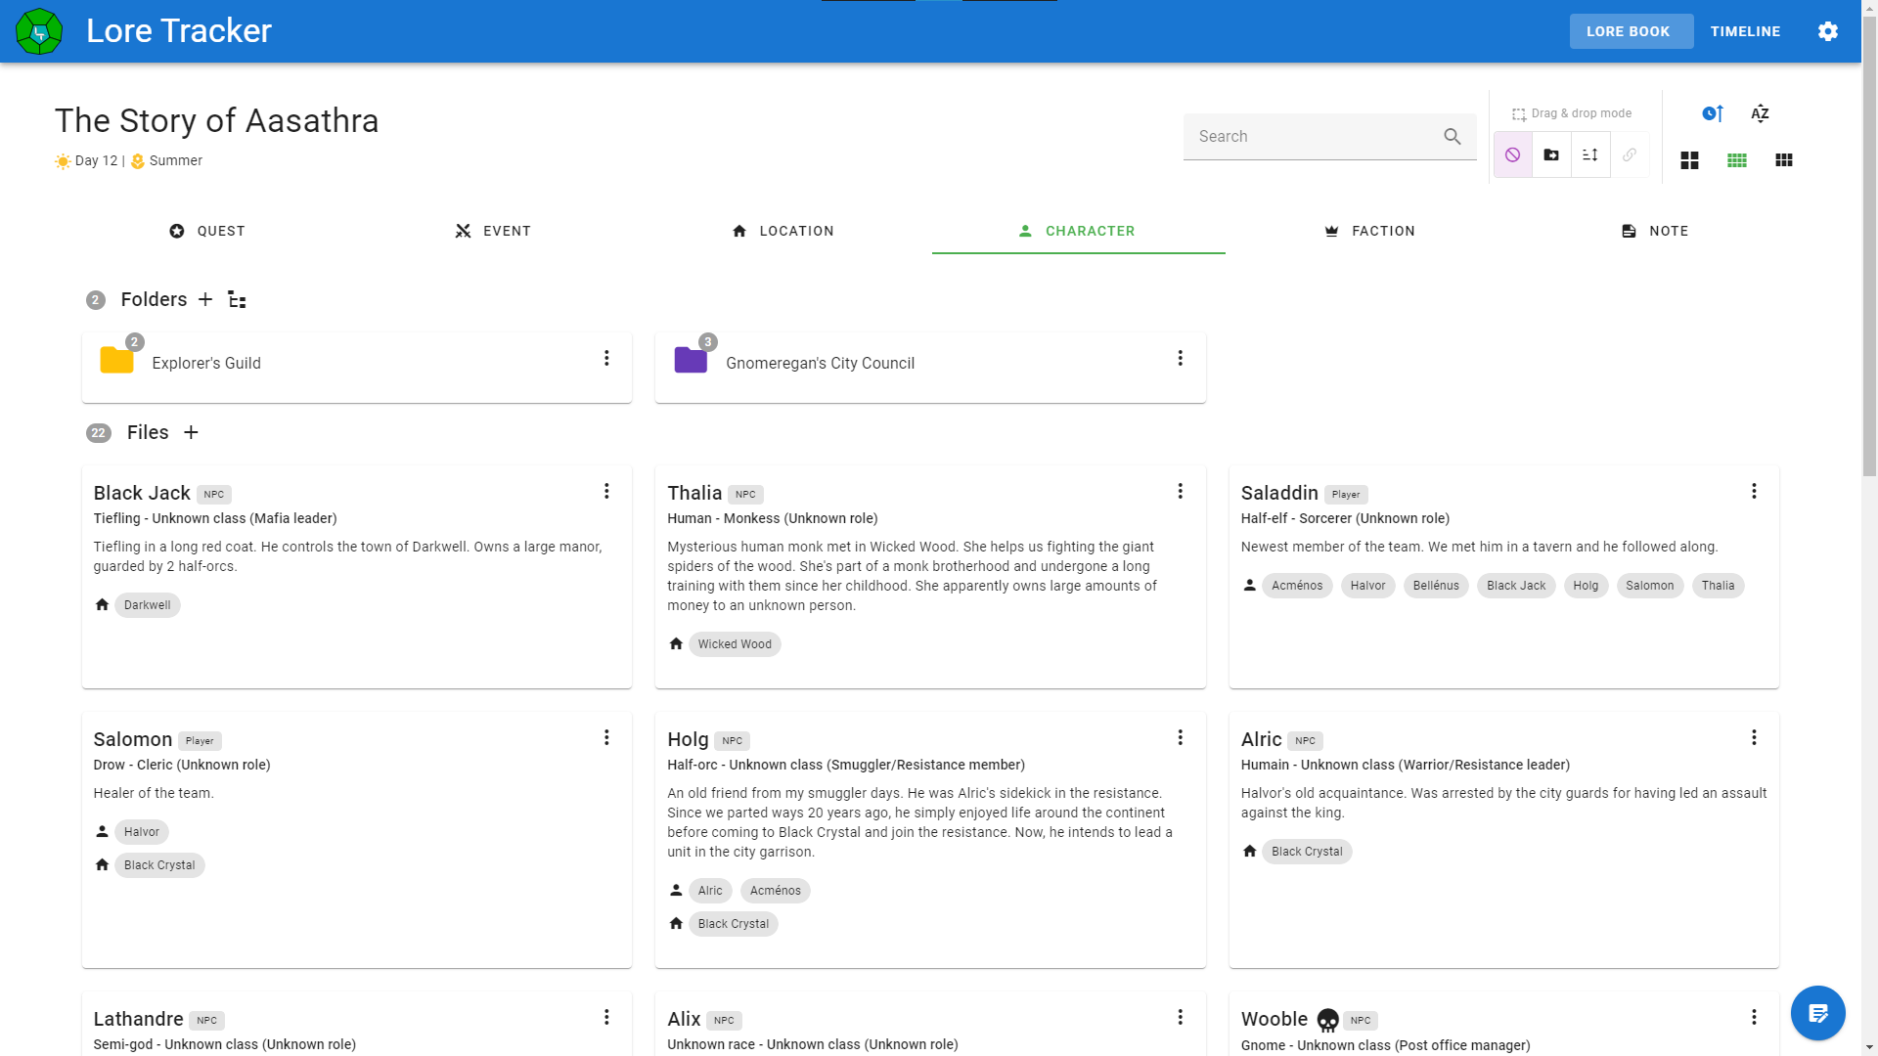Open Explorer's Guild folder options menu

606,358
